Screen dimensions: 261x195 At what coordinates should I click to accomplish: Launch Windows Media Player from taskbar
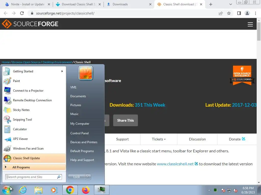point(54,190)
